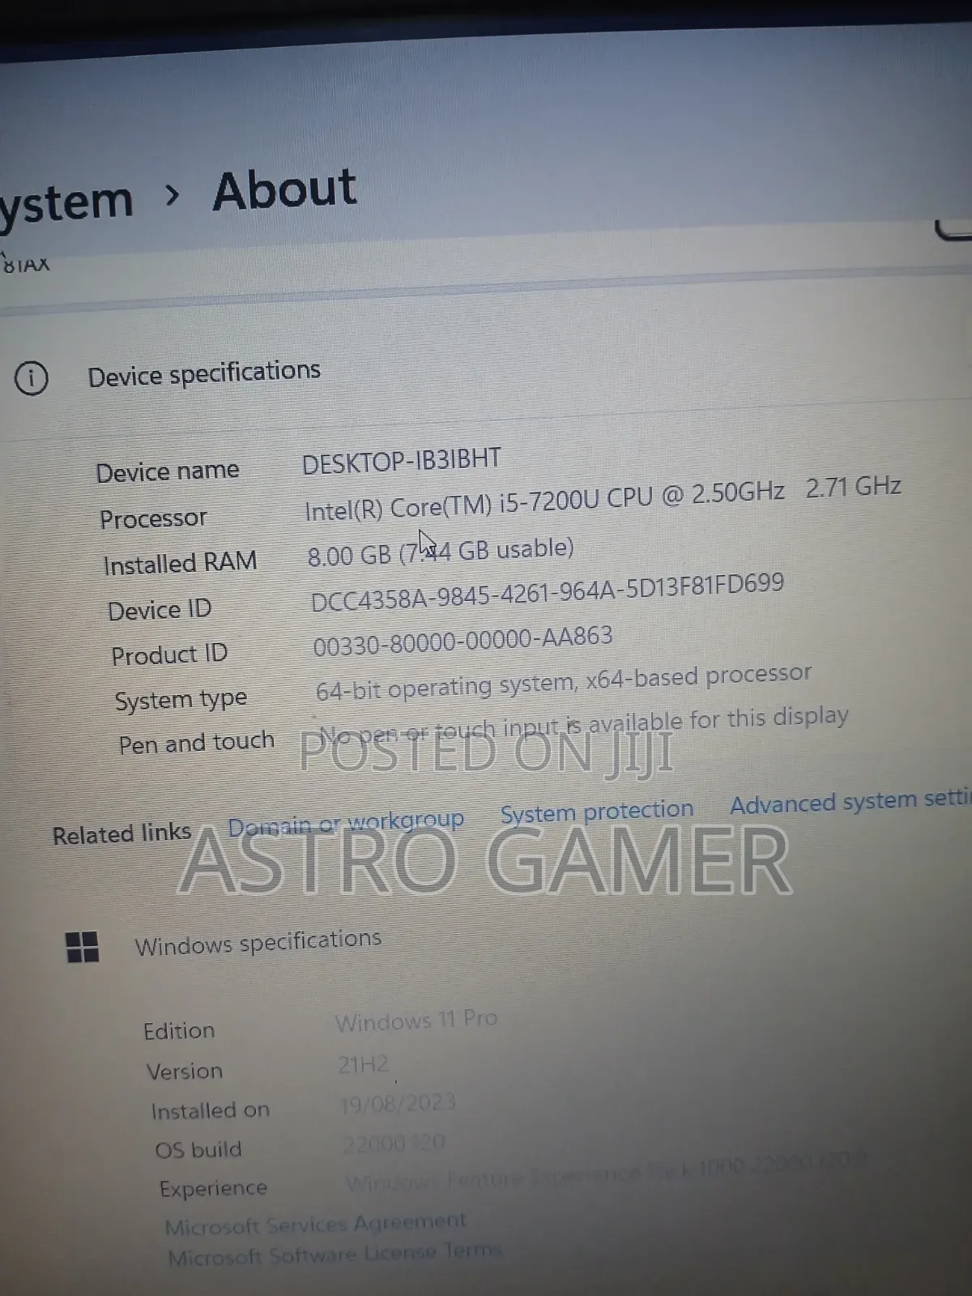The height and width of the screenshot is (1296, 972).
Task: Click the Version label
Action: (x=185, y=1072)
